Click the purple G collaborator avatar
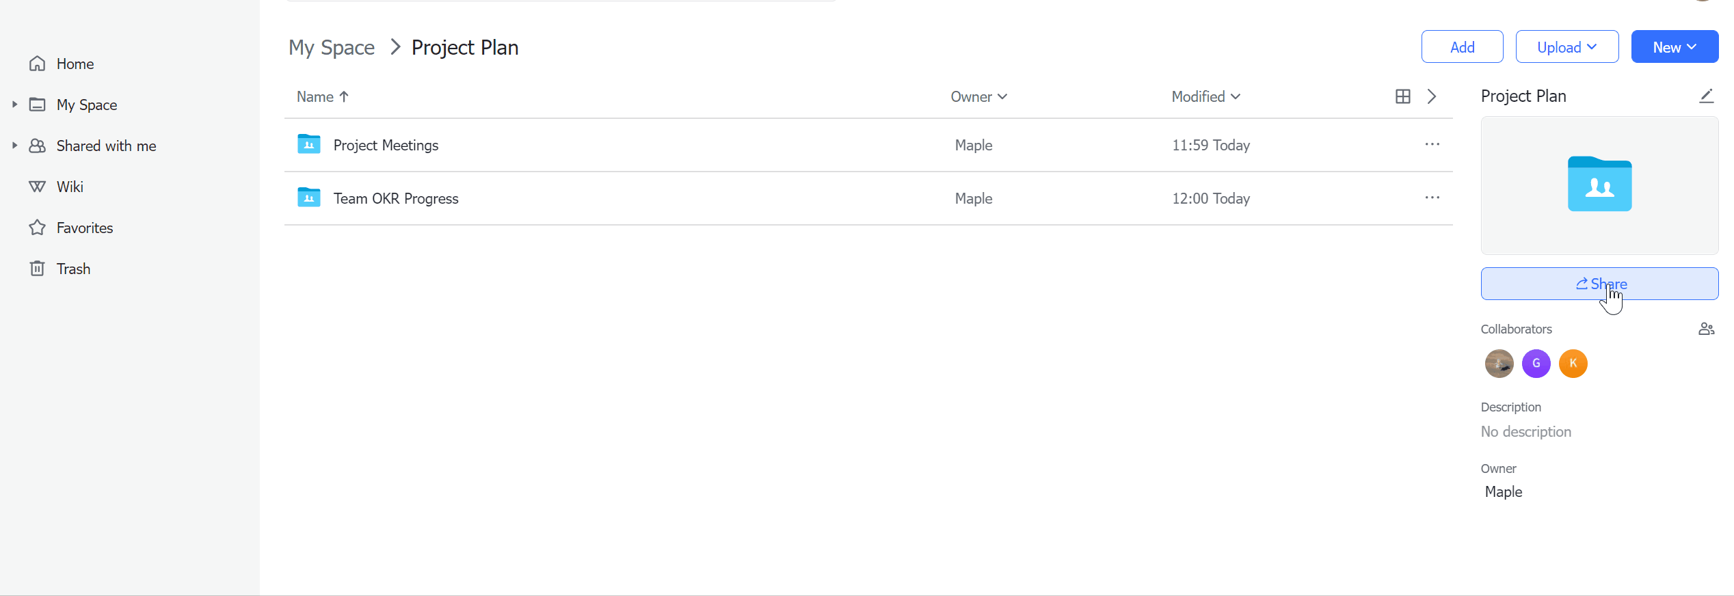1734x596 pixels. pyautogui.click(x=1536, y=363)
